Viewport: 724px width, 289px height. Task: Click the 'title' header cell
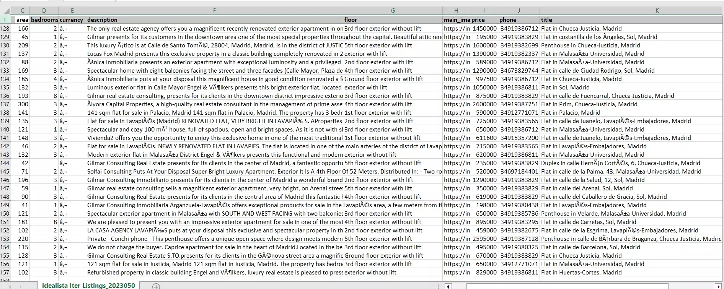(631, 19)
